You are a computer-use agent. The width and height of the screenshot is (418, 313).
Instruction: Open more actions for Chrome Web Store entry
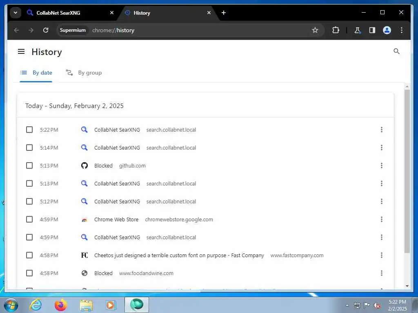coord(382,219)
